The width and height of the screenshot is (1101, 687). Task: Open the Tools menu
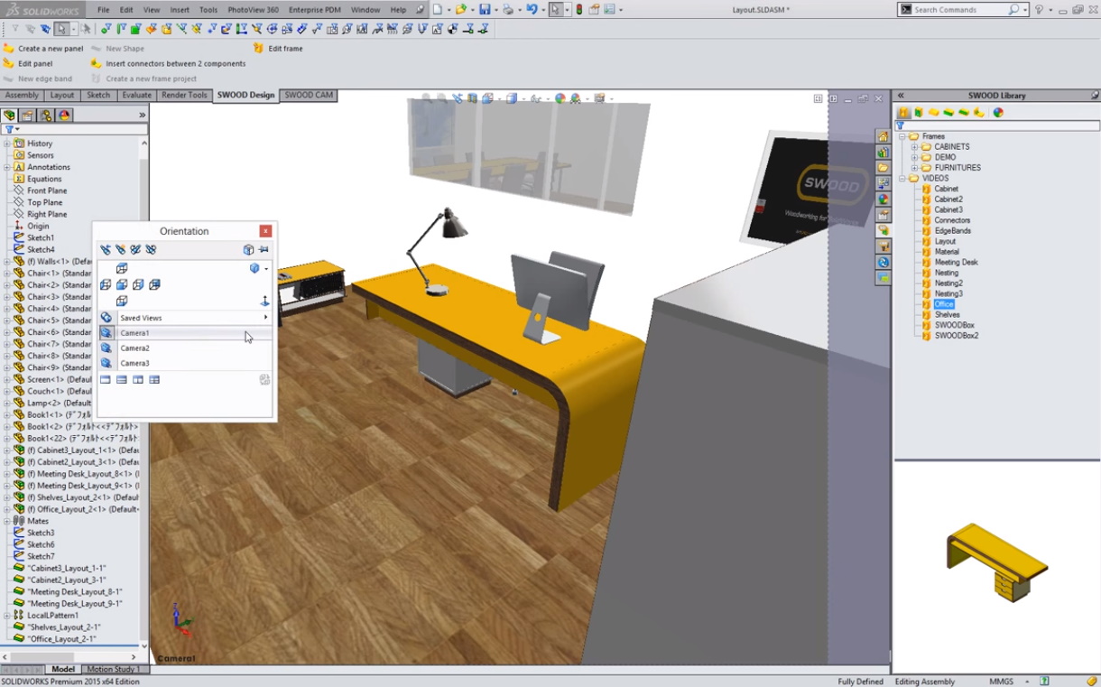click(208, 10)
